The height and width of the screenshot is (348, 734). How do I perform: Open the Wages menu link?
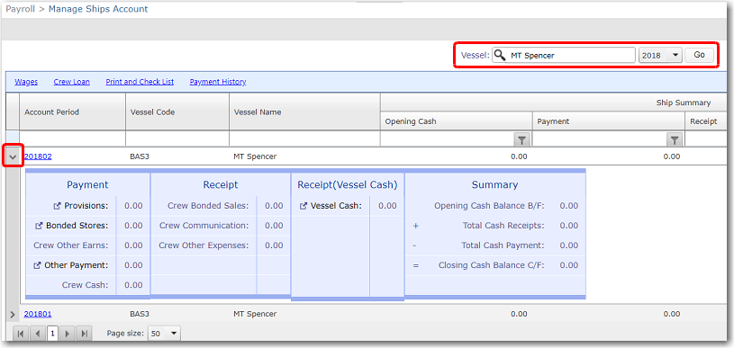[26, 82]
